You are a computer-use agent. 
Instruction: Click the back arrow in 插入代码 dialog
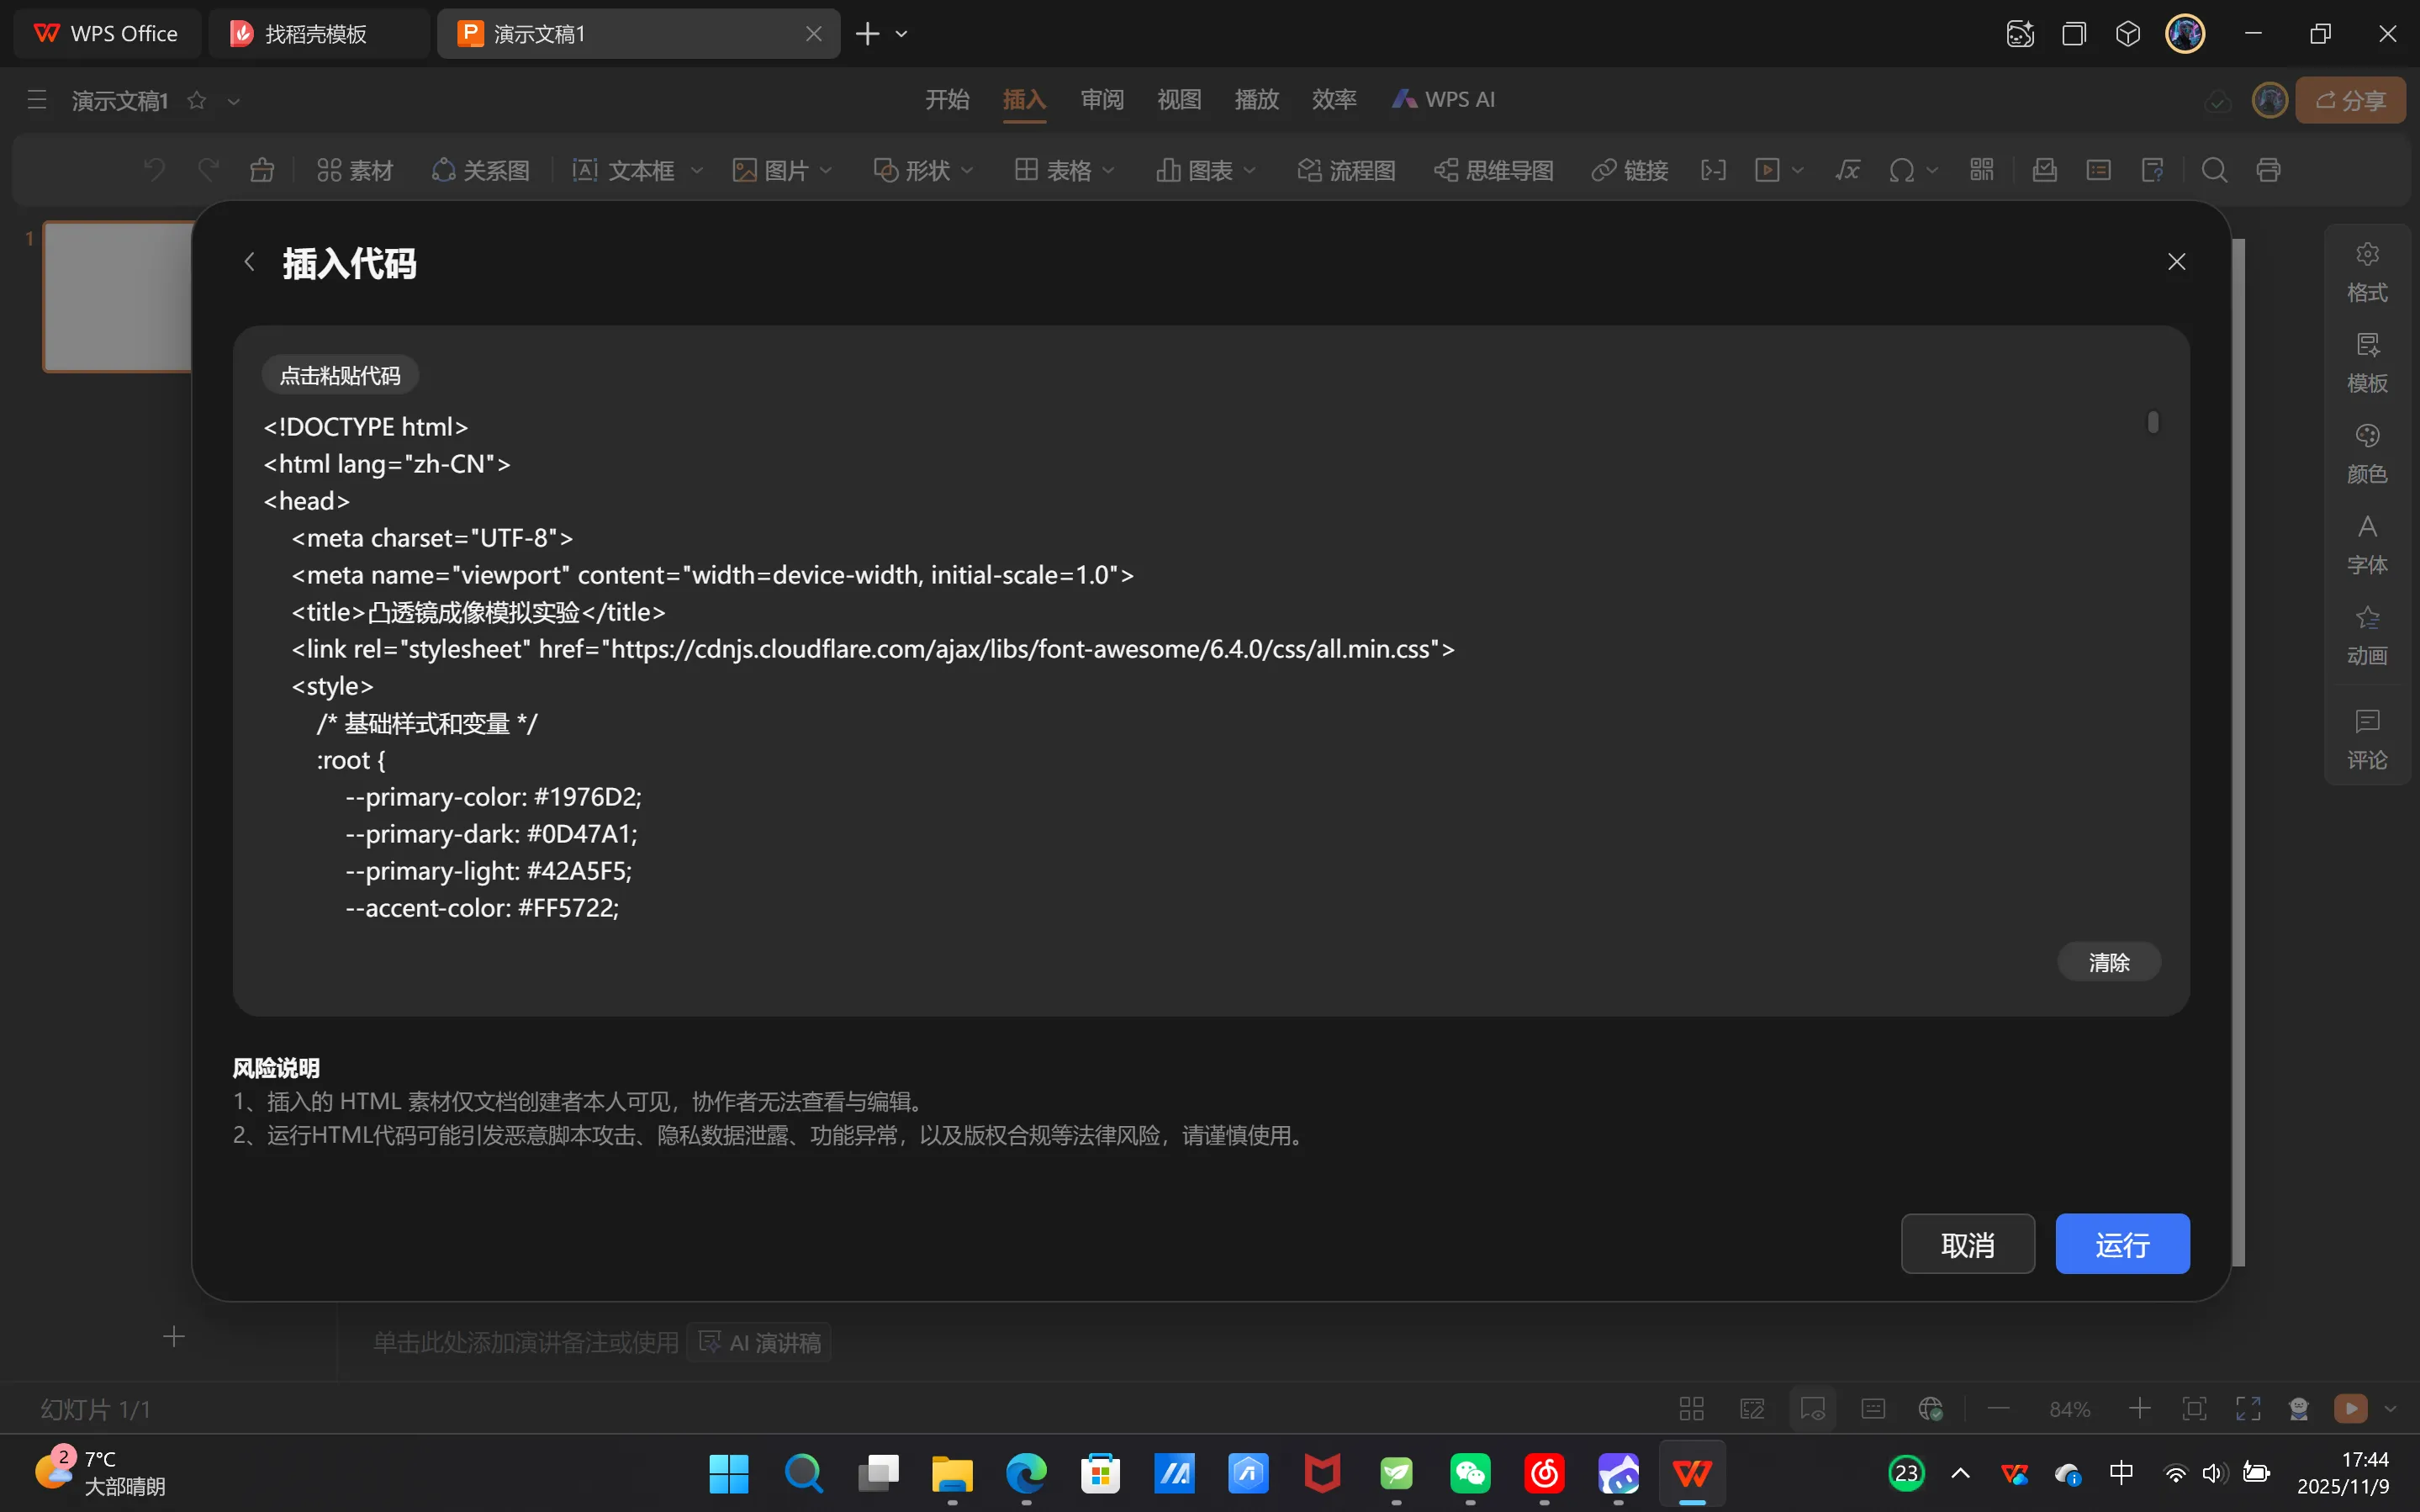(250, 262)
